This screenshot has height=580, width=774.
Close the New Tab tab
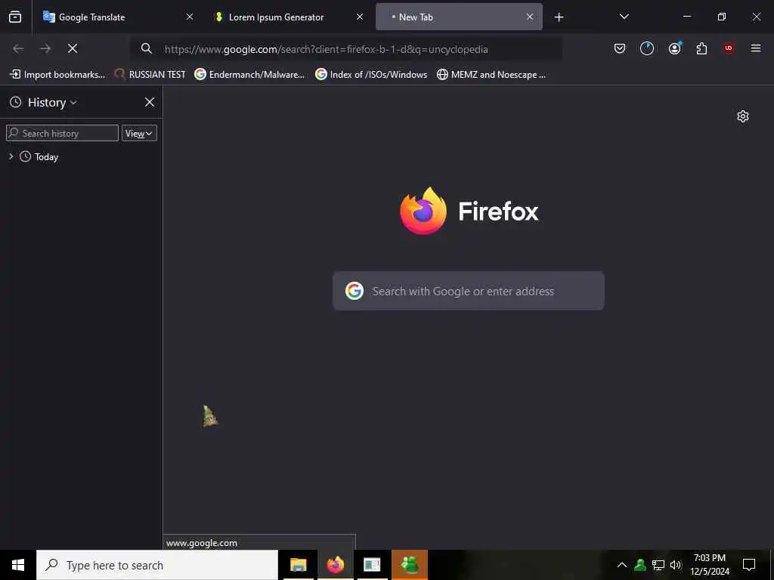[x=530, y=17]
